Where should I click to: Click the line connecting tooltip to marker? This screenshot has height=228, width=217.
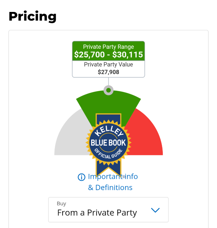[x=109, y=81]
